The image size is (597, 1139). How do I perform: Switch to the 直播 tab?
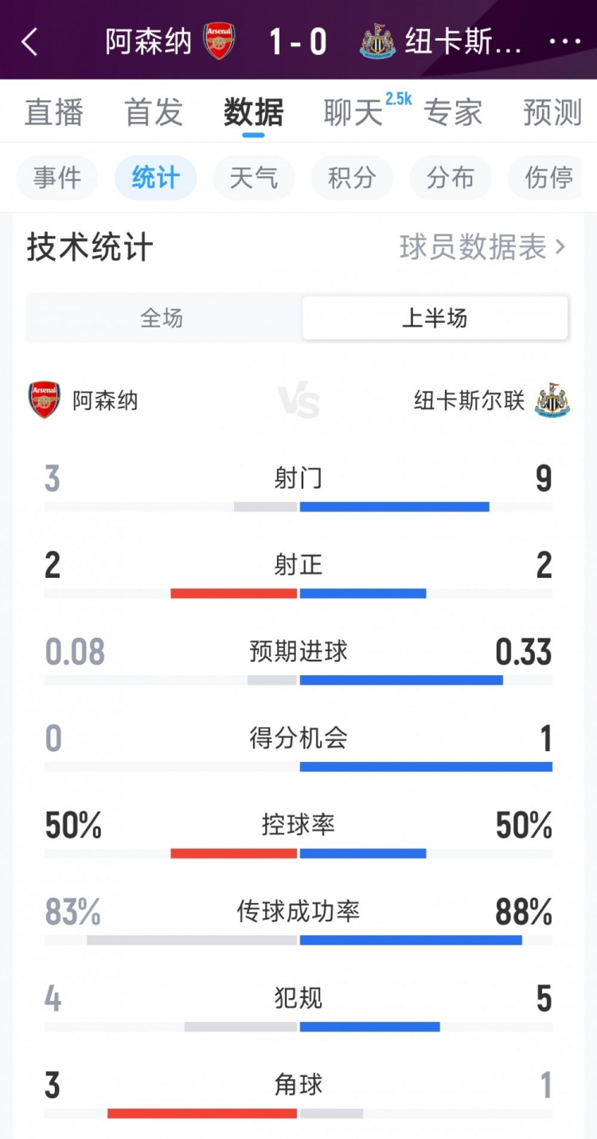coord(53,112)
